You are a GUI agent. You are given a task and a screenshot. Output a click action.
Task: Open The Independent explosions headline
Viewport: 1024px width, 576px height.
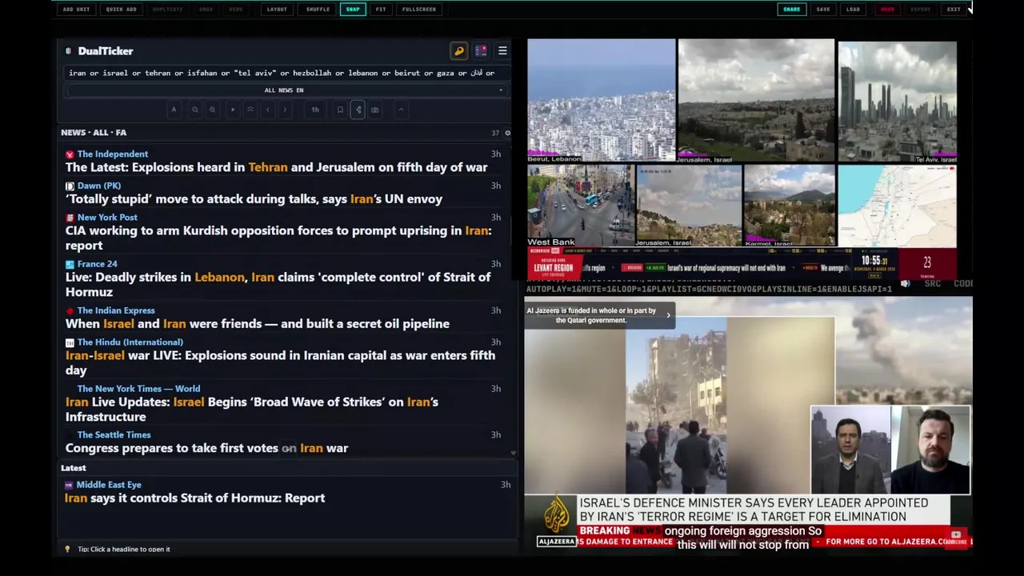pyautogui.click(x=276, y=168)
